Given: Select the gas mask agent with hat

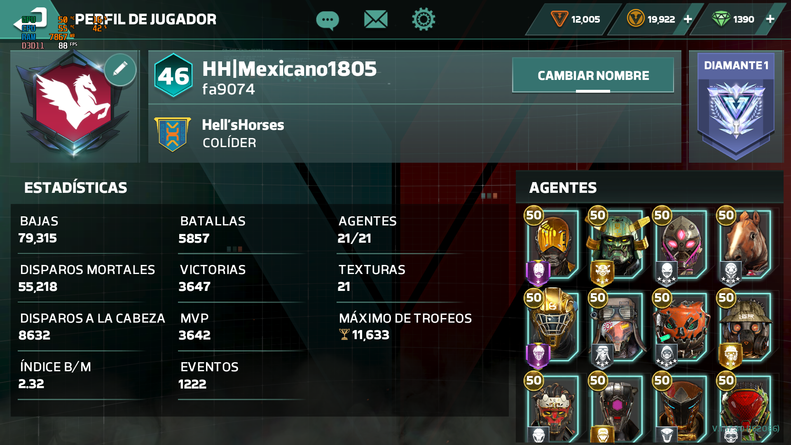Looking at the screenshot, I should [745, 328].
